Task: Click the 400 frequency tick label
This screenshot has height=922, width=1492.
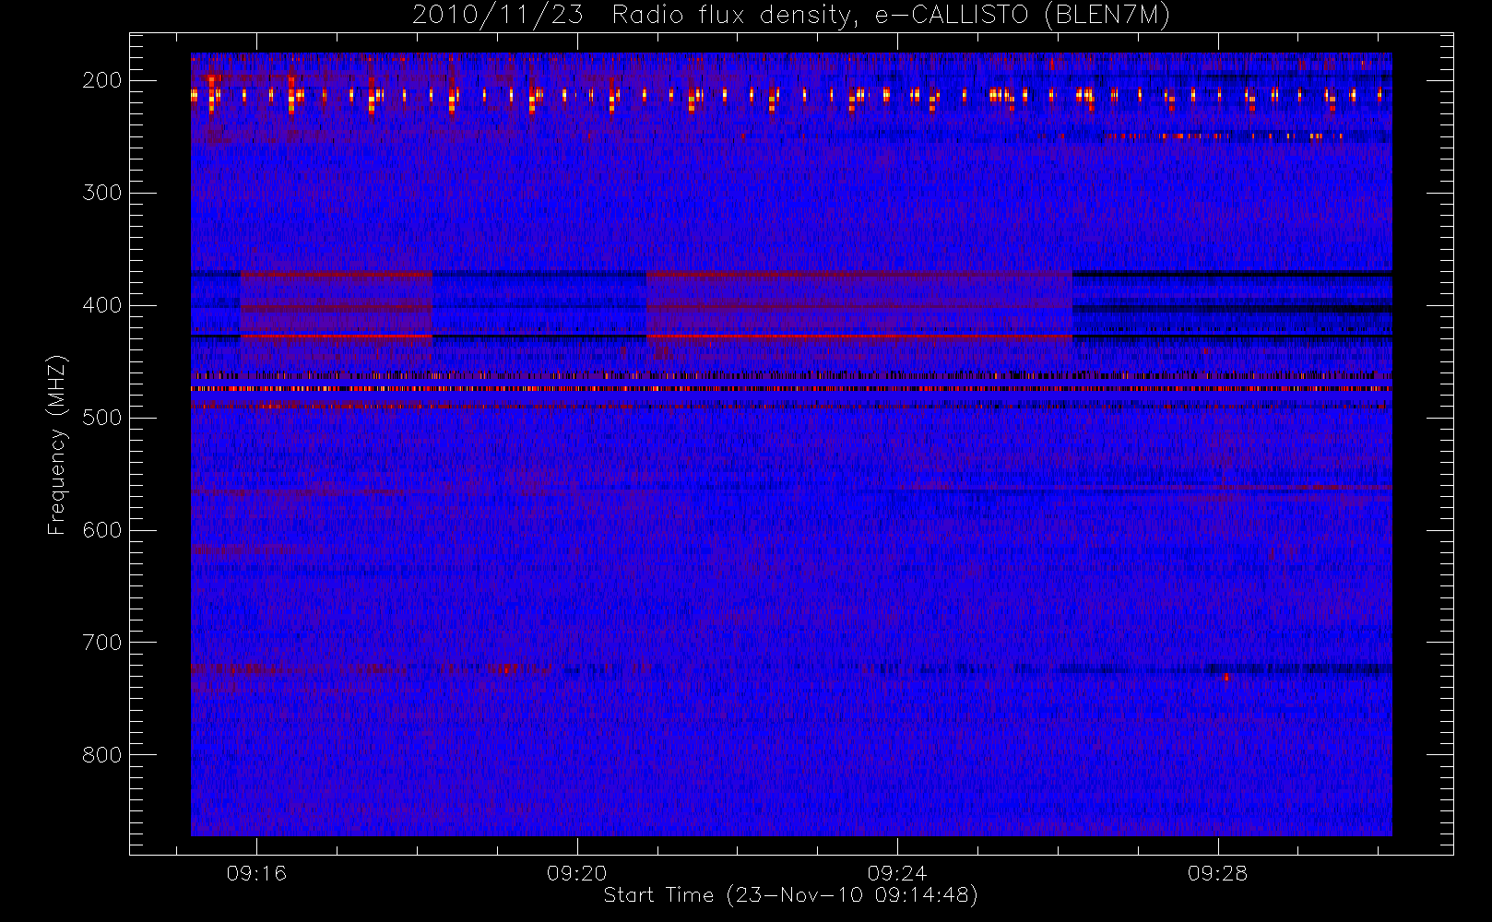Action: pyautogui.click(x=102, y=305)
